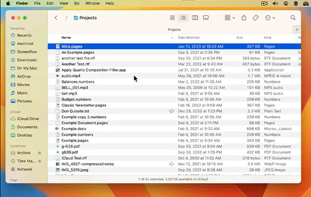The height and width of the screenshot is (197, 311).
Task: Click the screen recording menu bar icon
Action: (264, 4)
